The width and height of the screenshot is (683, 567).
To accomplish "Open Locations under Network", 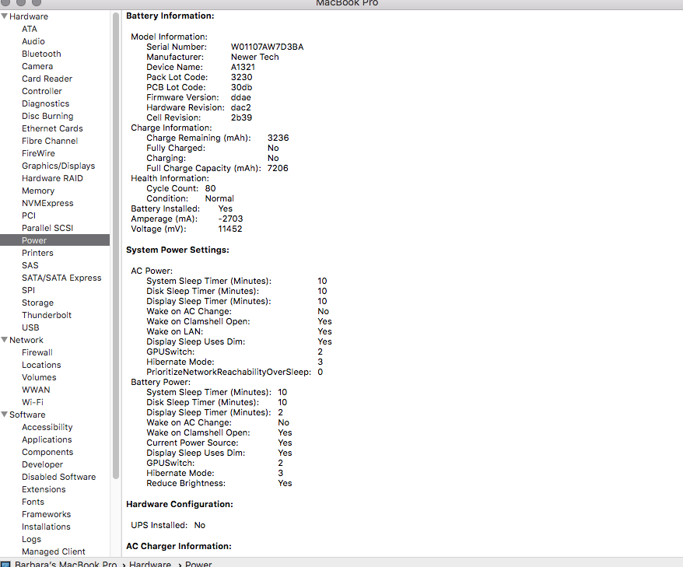I will [x=41, y=365].
